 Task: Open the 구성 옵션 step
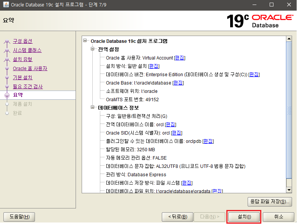(x=22, y=41)
